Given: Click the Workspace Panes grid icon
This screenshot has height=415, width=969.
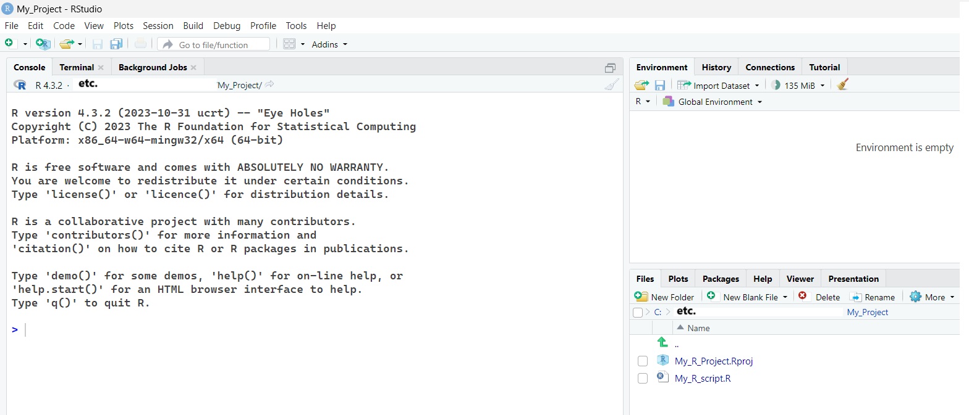Looking at the screenshot, I should [289, 44].
